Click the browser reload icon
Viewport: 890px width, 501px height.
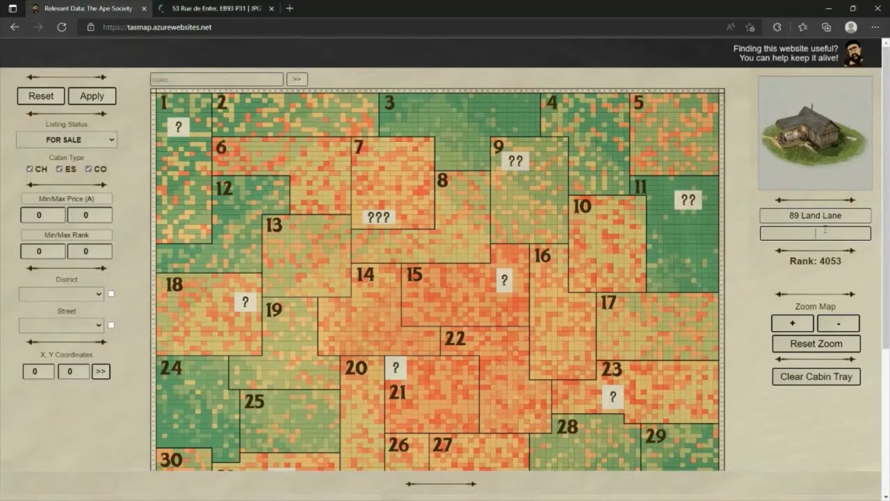tap(61, 27)
